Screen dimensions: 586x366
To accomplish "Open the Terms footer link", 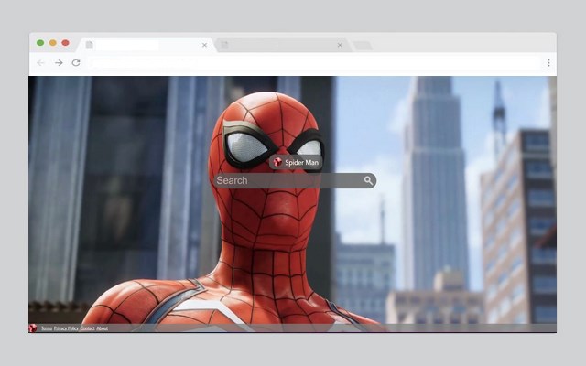I will (x=47, y=328).
